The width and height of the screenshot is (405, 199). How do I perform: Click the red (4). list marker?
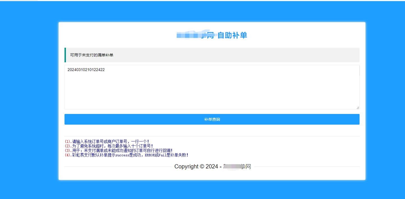[x=68, y=155]
